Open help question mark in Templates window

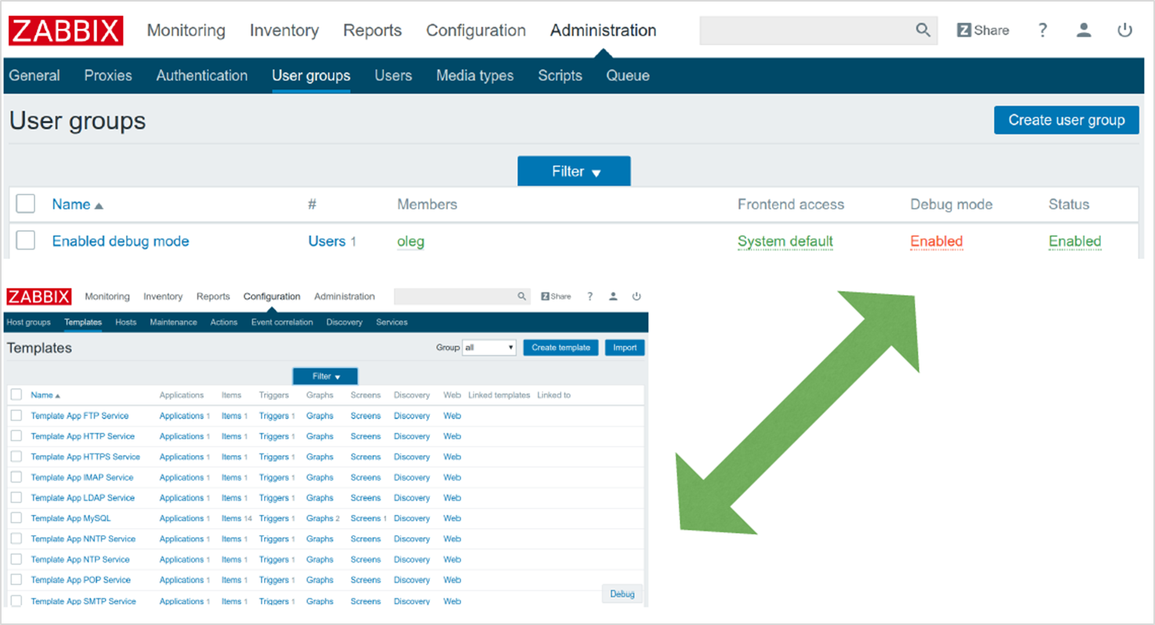(590, 296)
